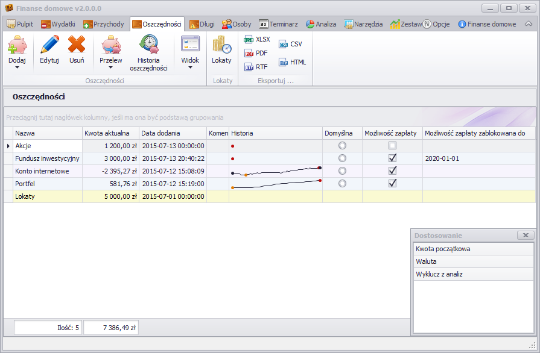Select Waluta in the Dostosowanie list

tap(473, 261)
